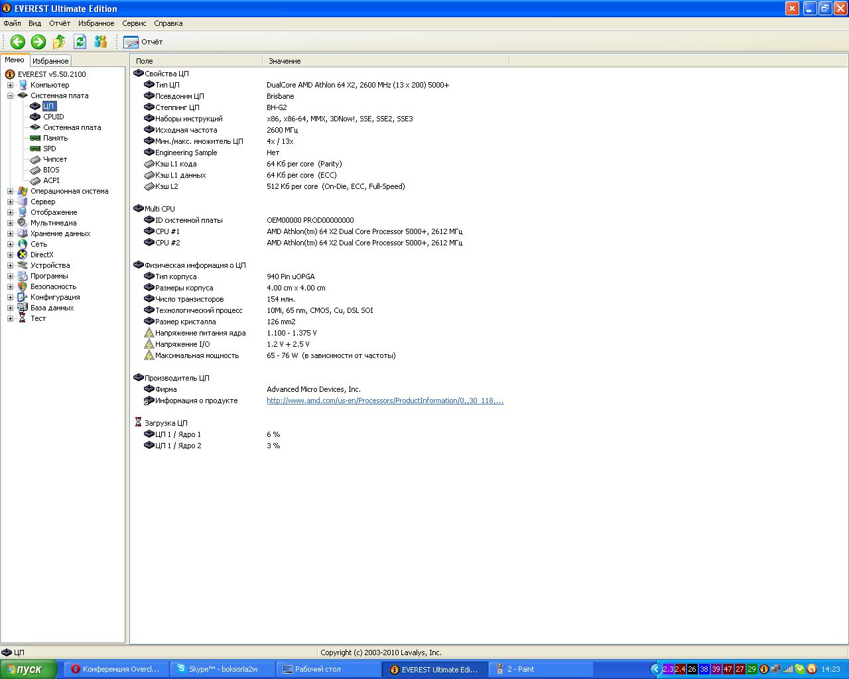Switch to the Skype boksorla2w taskbar button

coord(222,669)
